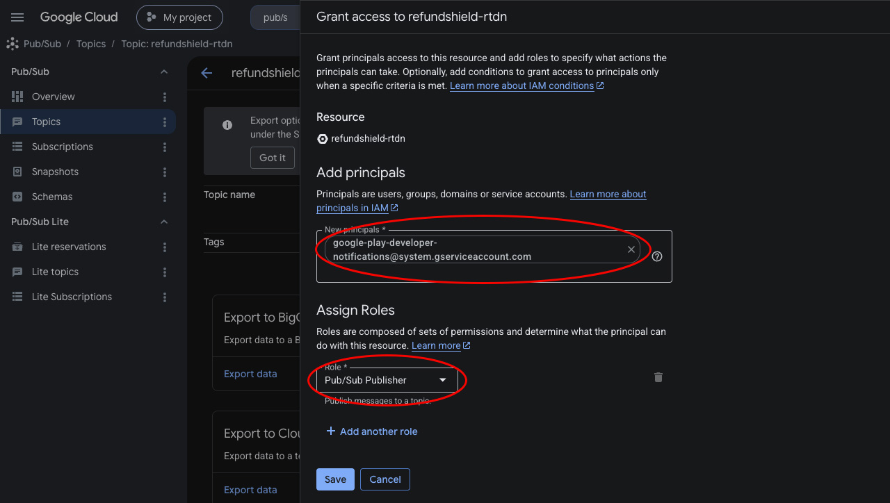
Task: Click the back arrow beside topic name
Action: pyautogui.click(x=207, y=73)
